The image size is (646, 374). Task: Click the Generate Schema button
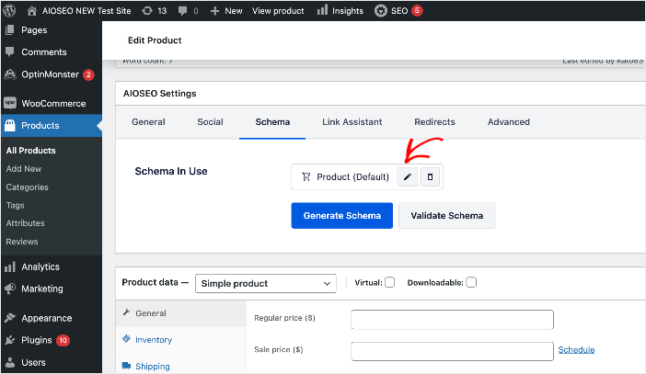click(342, 216)
